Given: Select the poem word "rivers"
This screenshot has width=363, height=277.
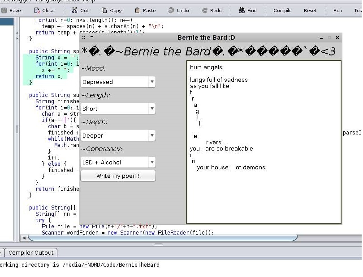Looking at the screenshot, I should [x=214, y=142].
